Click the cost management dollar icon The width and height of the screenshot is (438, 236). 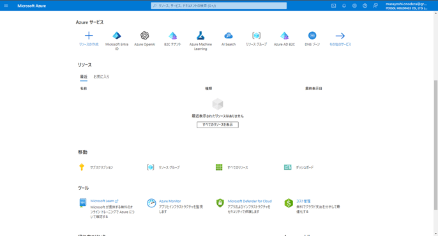click(289, 203)
